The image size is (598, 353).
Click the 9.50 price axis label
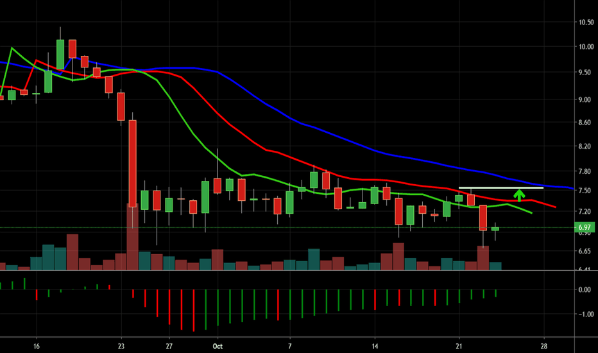(x=586, y=72)
